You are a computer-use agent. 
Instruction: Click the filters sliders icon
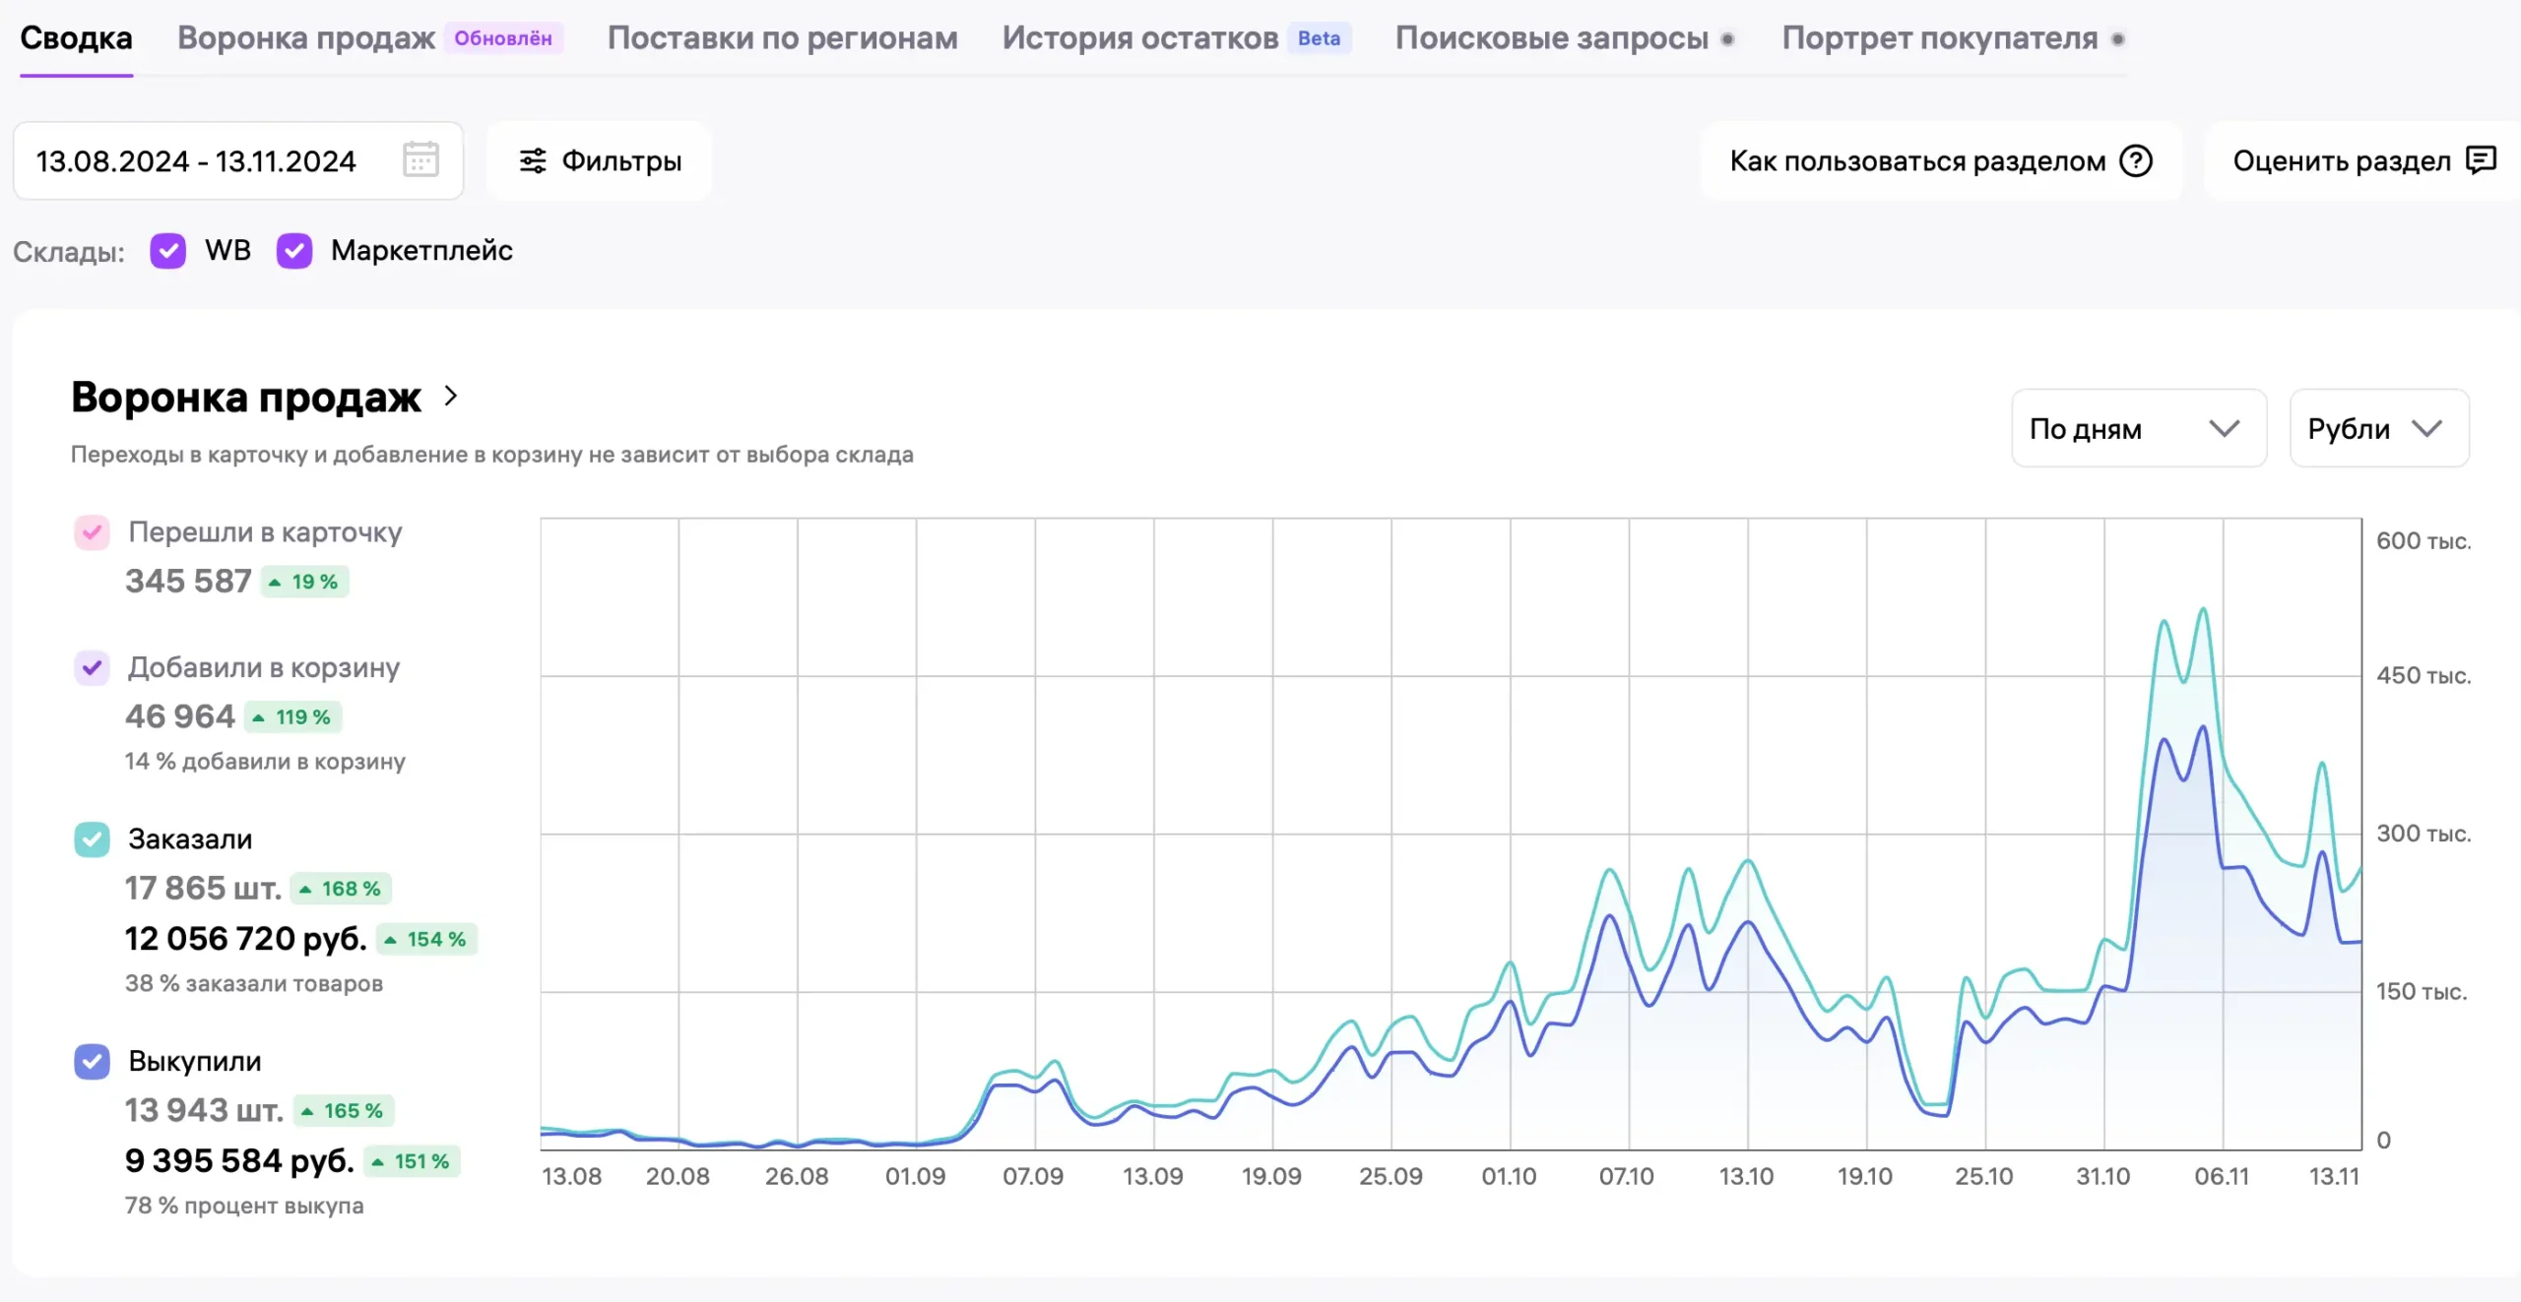(533, 160)
